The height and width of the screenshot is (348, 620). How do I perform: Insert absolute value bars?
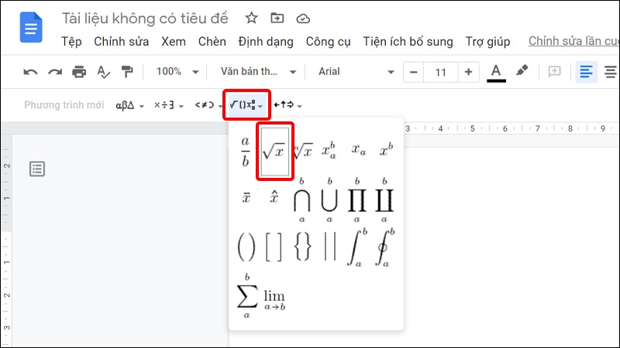(x=330, y=247)
